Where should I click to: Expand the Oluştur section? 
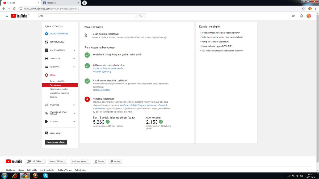[74, 121]
